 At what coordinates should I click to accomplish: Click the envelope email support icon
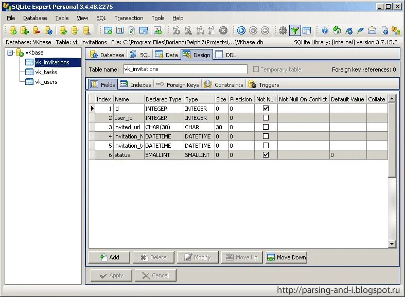(x=372, y=30)
